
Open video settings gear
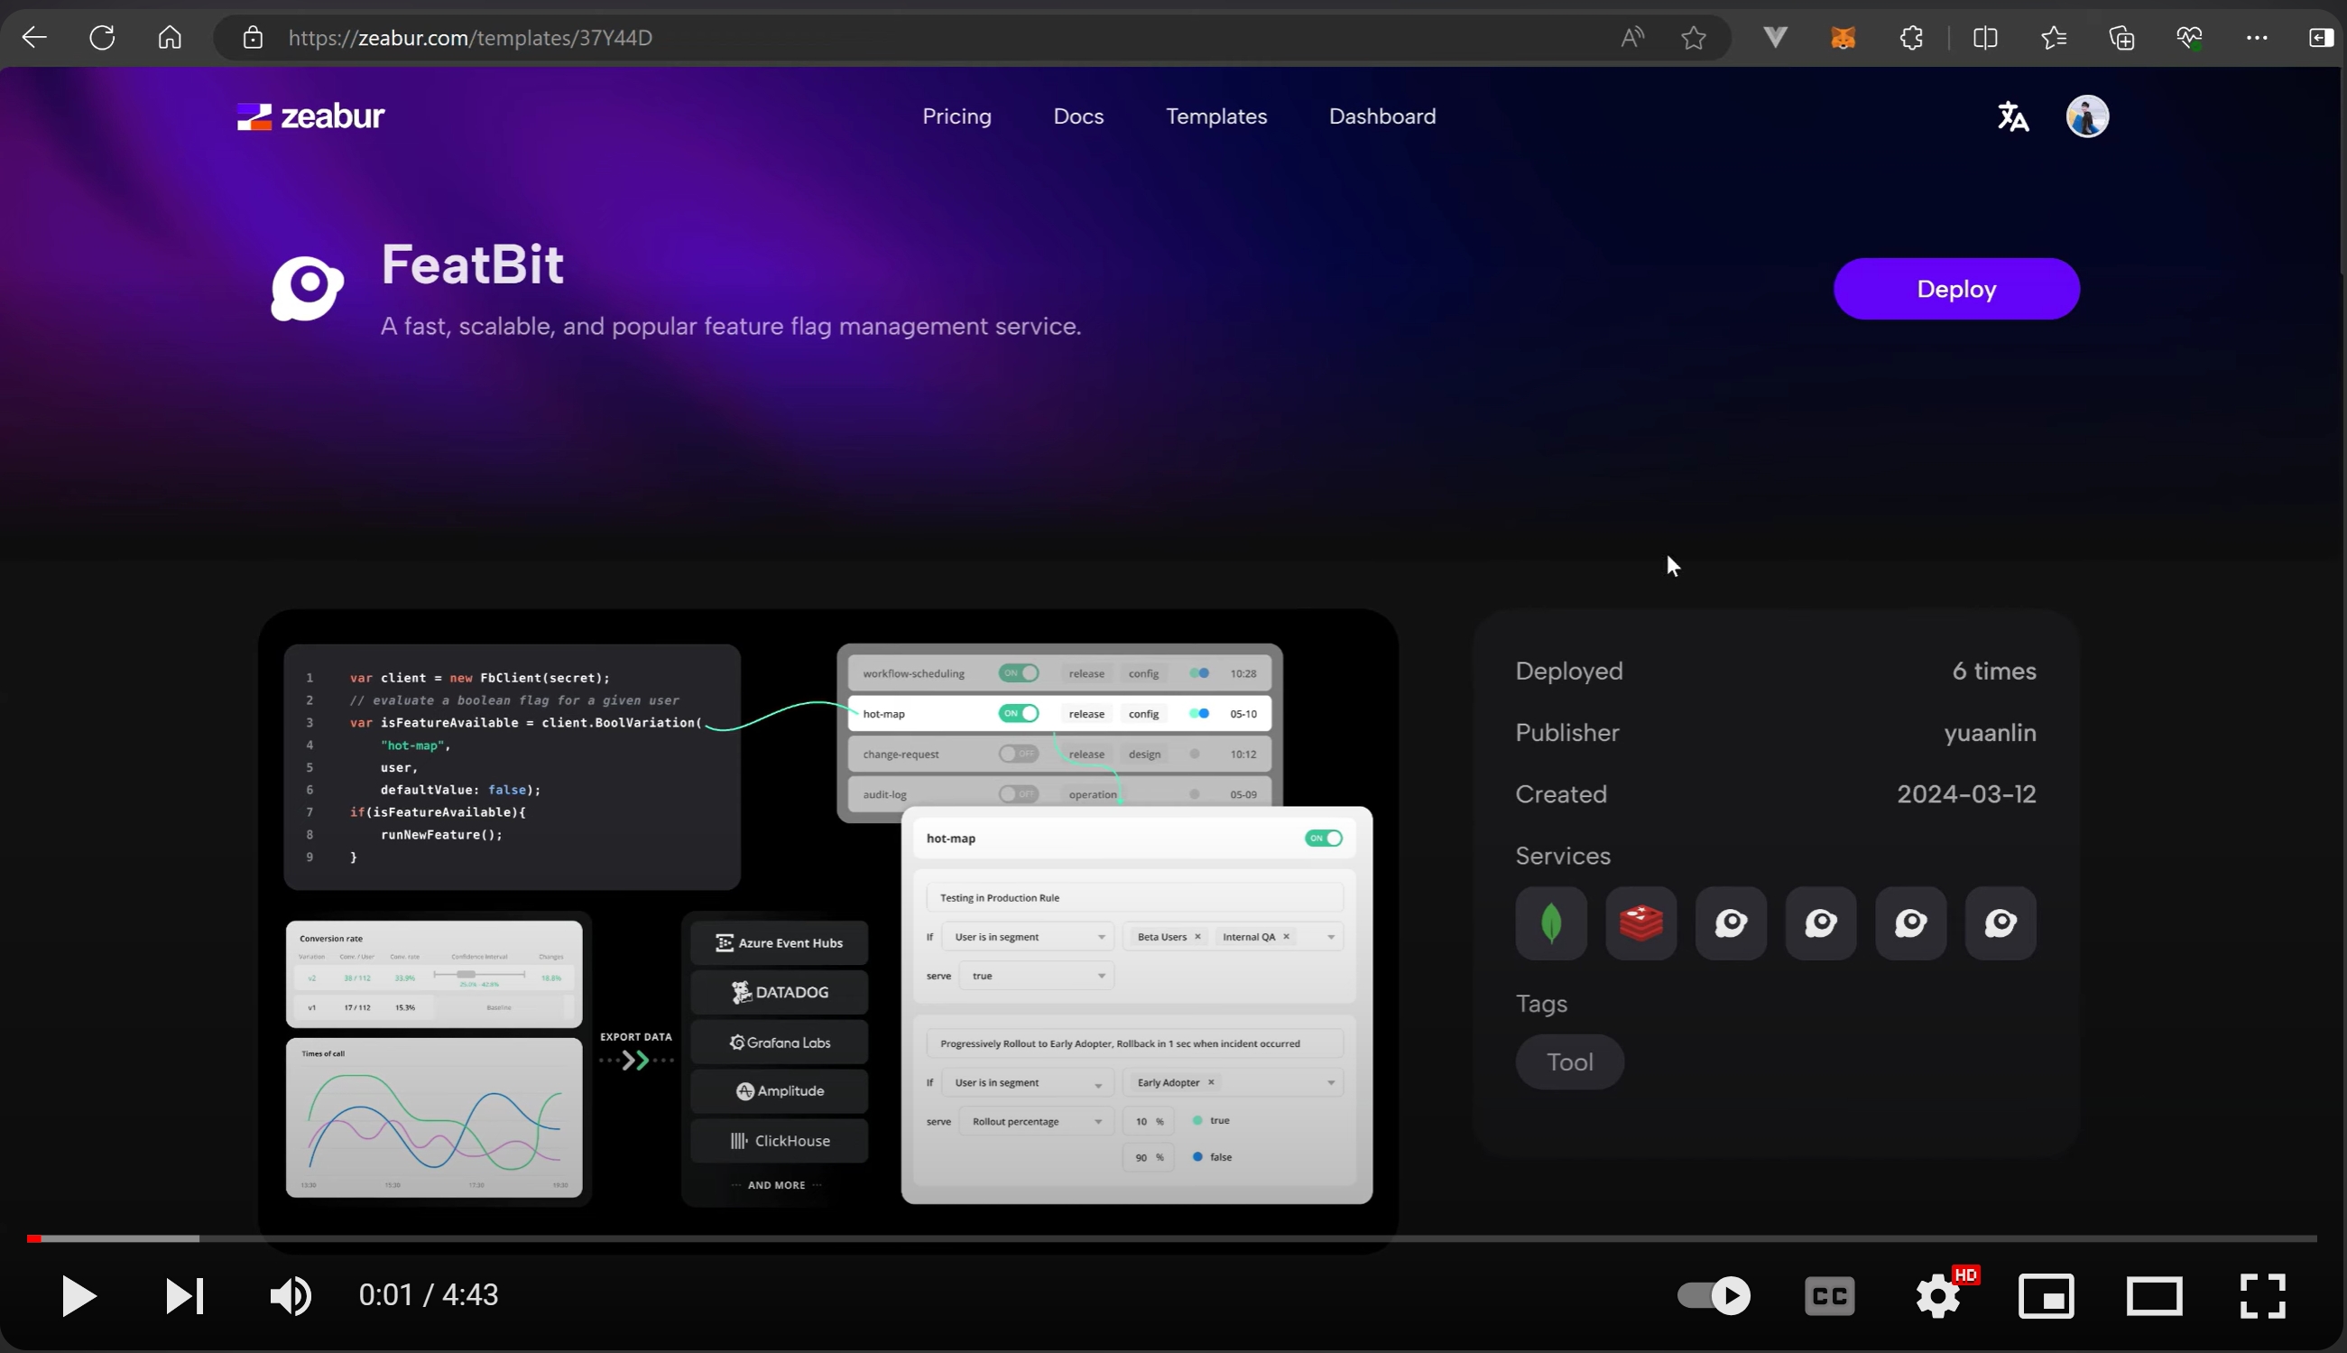[x=1938, y=1295]
